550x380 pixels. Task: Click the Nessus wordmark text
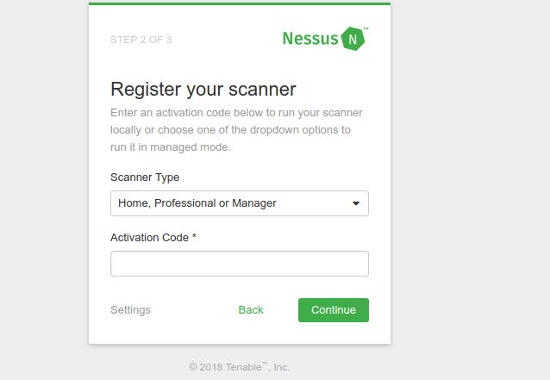click(x=310, y=39)
